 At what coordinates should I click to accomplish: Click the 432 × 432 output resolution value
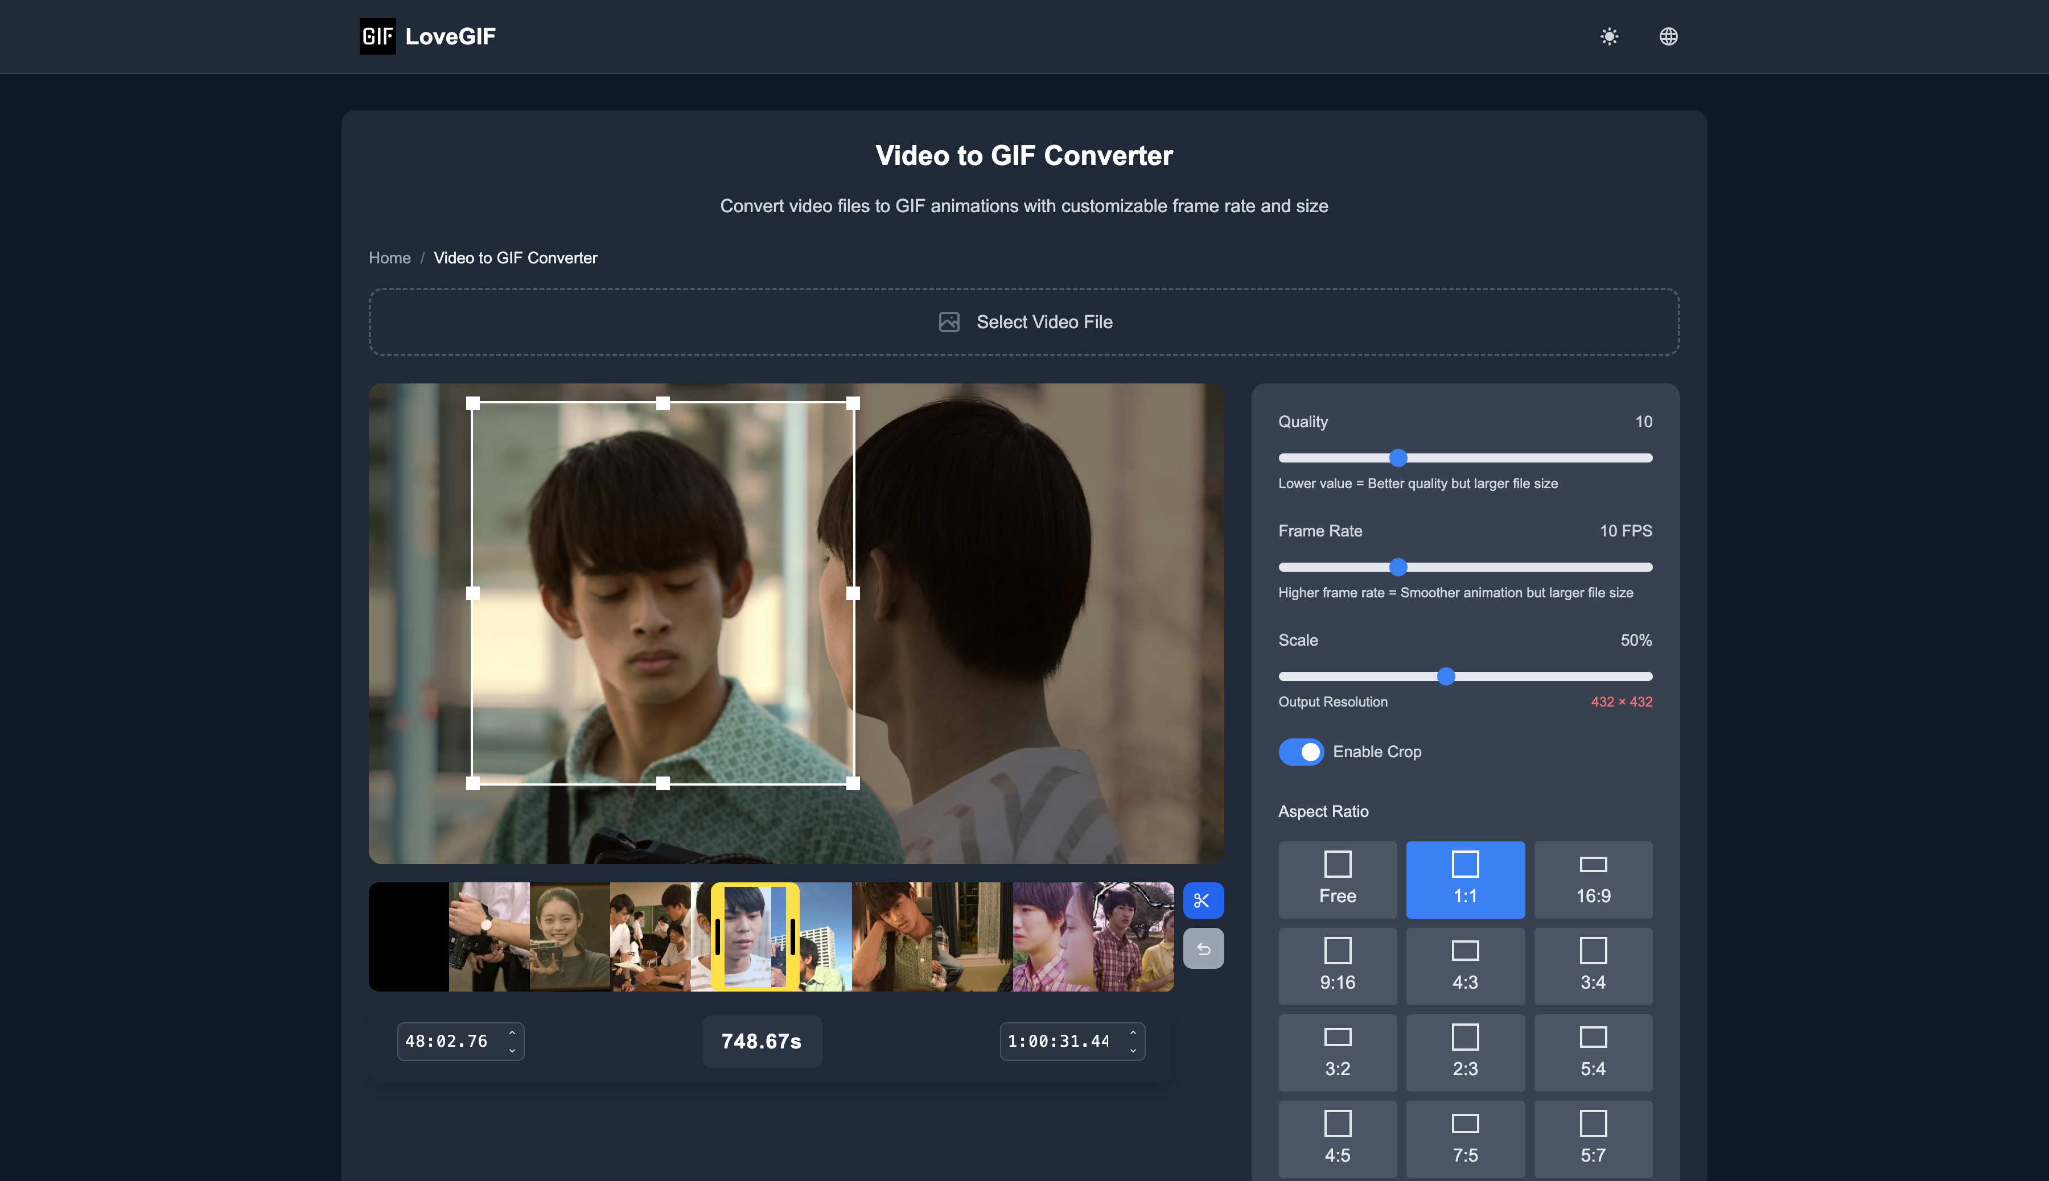pos(1622,703)
